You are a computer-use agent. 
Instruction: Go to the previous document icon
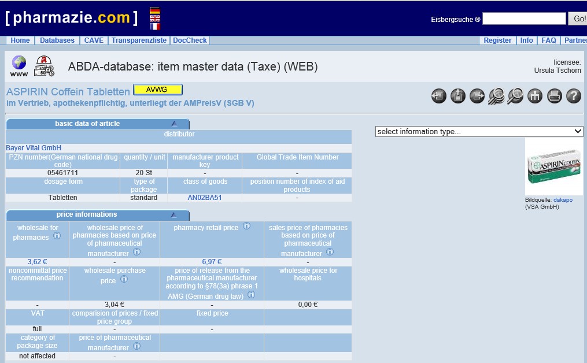tap(439, 96)
